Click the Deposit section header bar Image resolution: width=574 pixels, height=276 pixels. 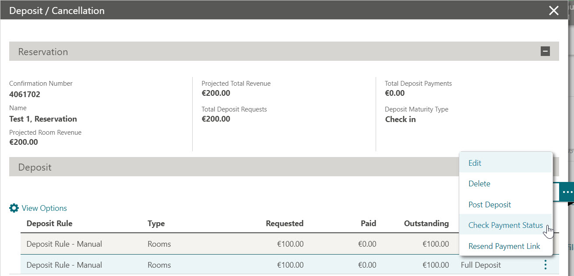point(219,167)
